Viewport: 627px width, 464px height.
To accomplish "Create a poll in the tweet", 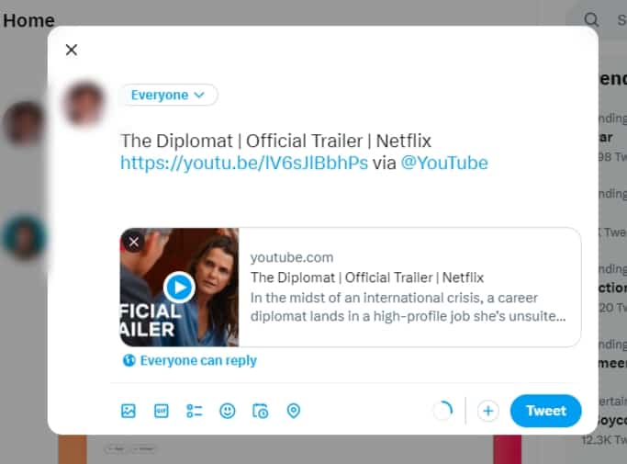I will [x=195, y=411].
